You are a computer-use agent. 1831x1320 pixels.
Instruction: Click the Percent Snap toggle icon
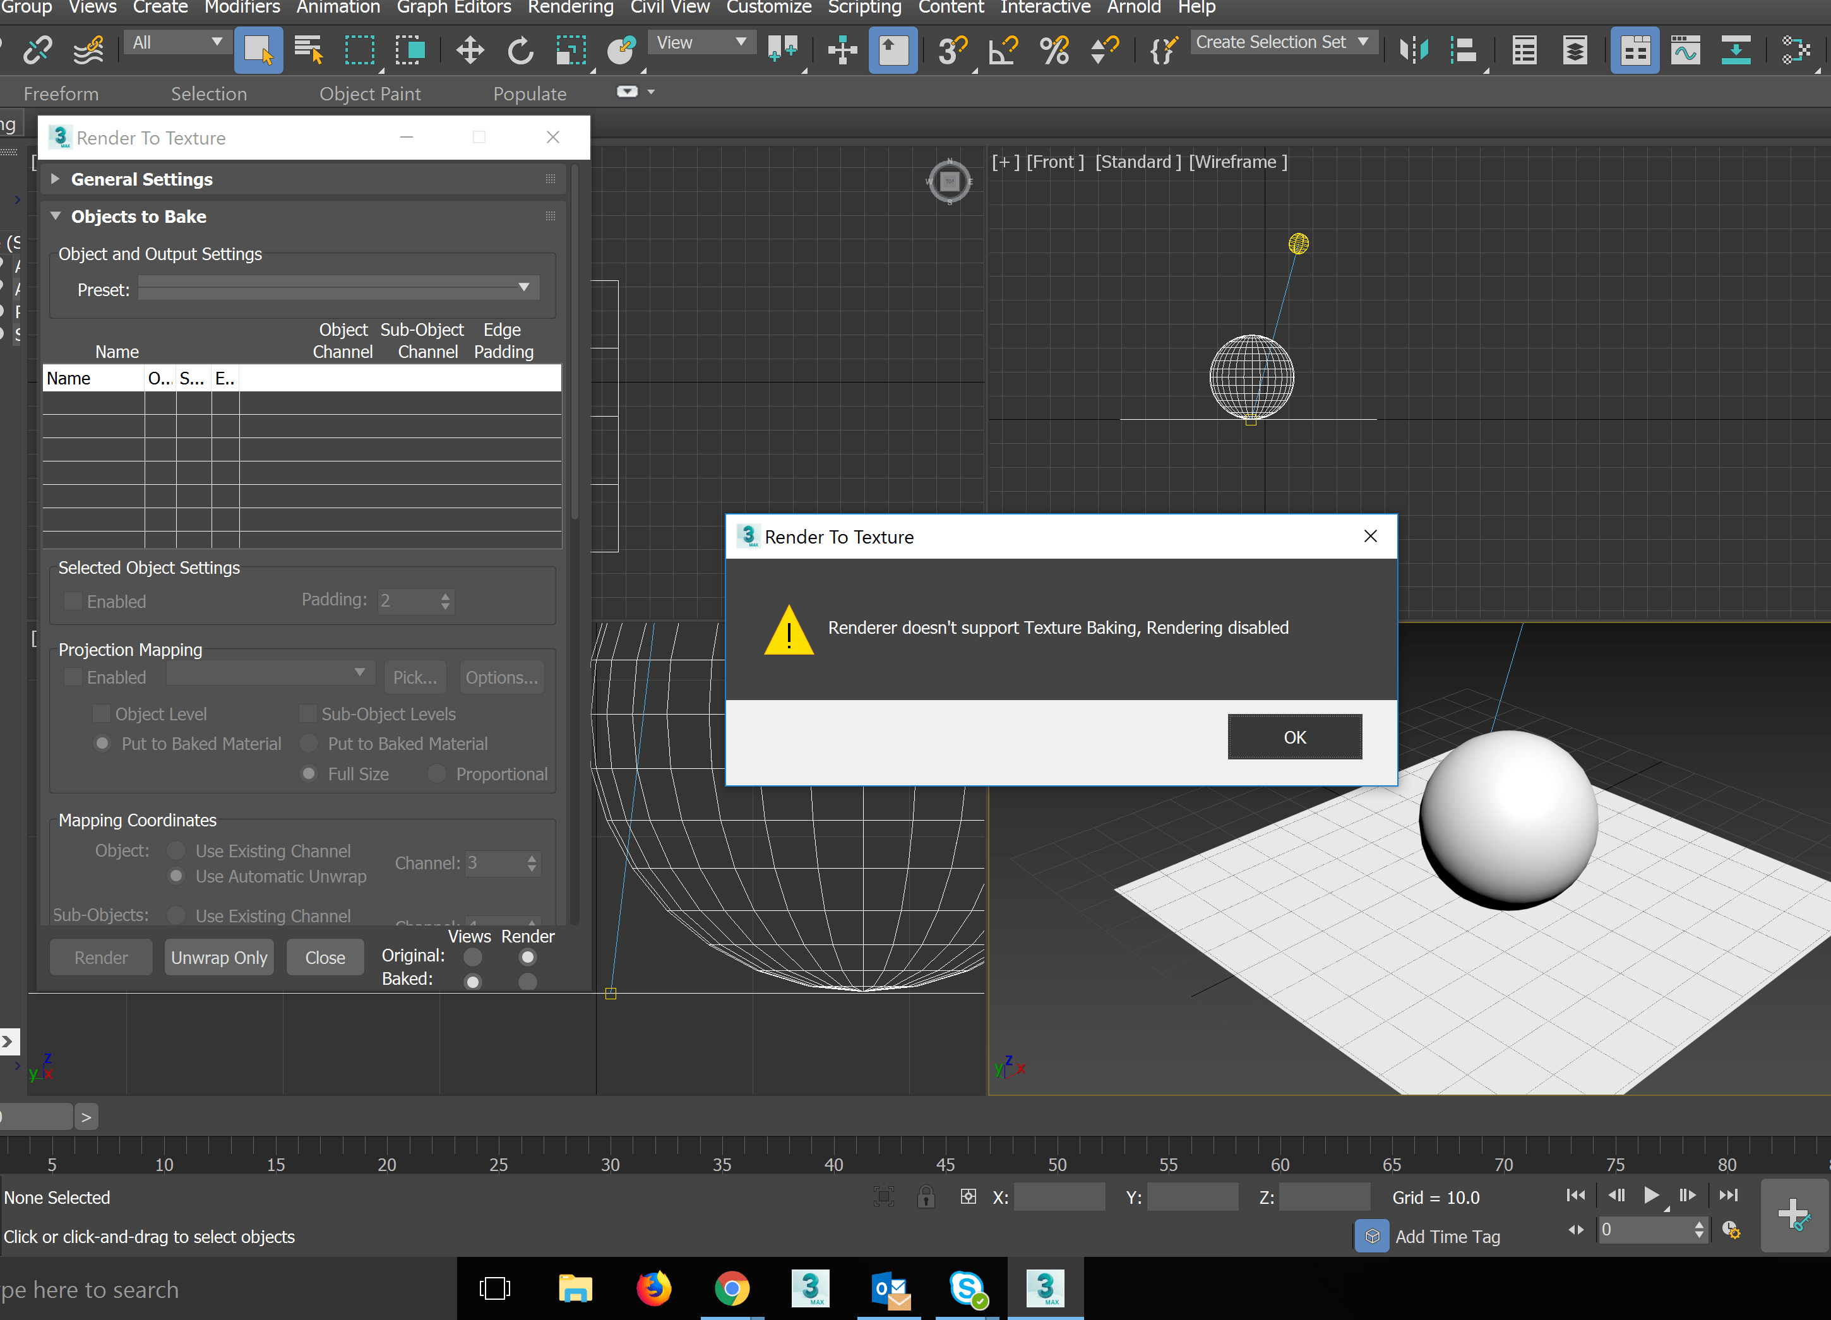click(x=1054, y=51)
